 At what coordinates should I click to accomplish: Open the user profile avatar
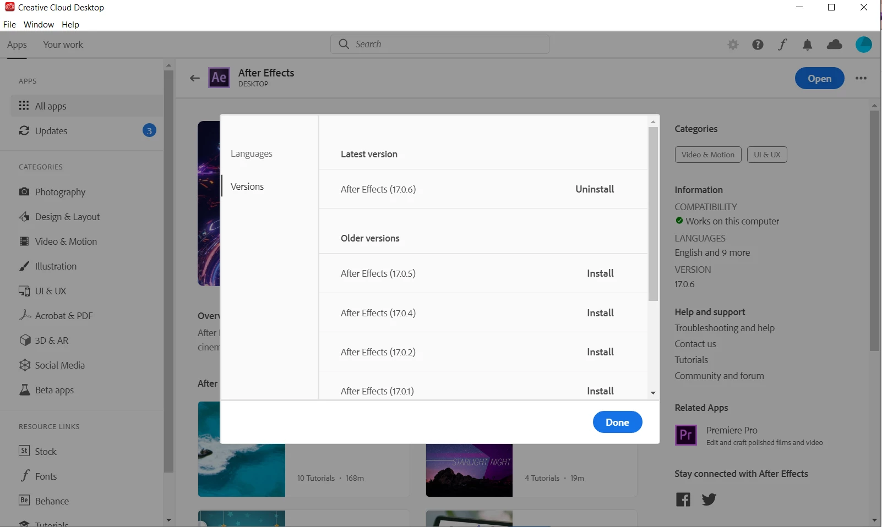[864, 45]
